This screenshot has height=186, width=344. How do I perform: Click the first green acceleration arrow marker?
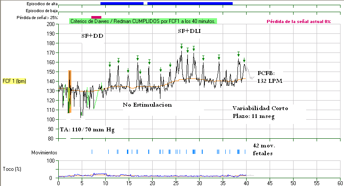(x=110, y=65)
